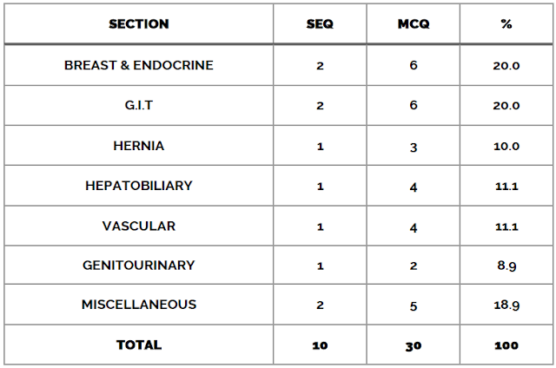Click the HERNIA MCQ value 3
556x368 pixels.
pos(414,147)
